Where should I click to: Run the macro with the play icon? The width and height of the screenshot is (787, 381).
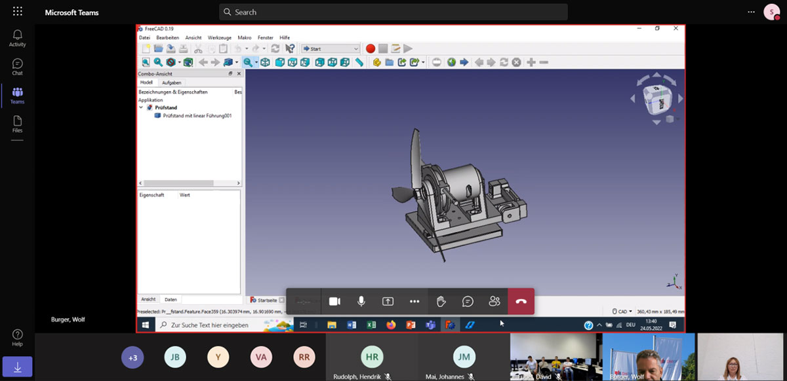(408, 48)
